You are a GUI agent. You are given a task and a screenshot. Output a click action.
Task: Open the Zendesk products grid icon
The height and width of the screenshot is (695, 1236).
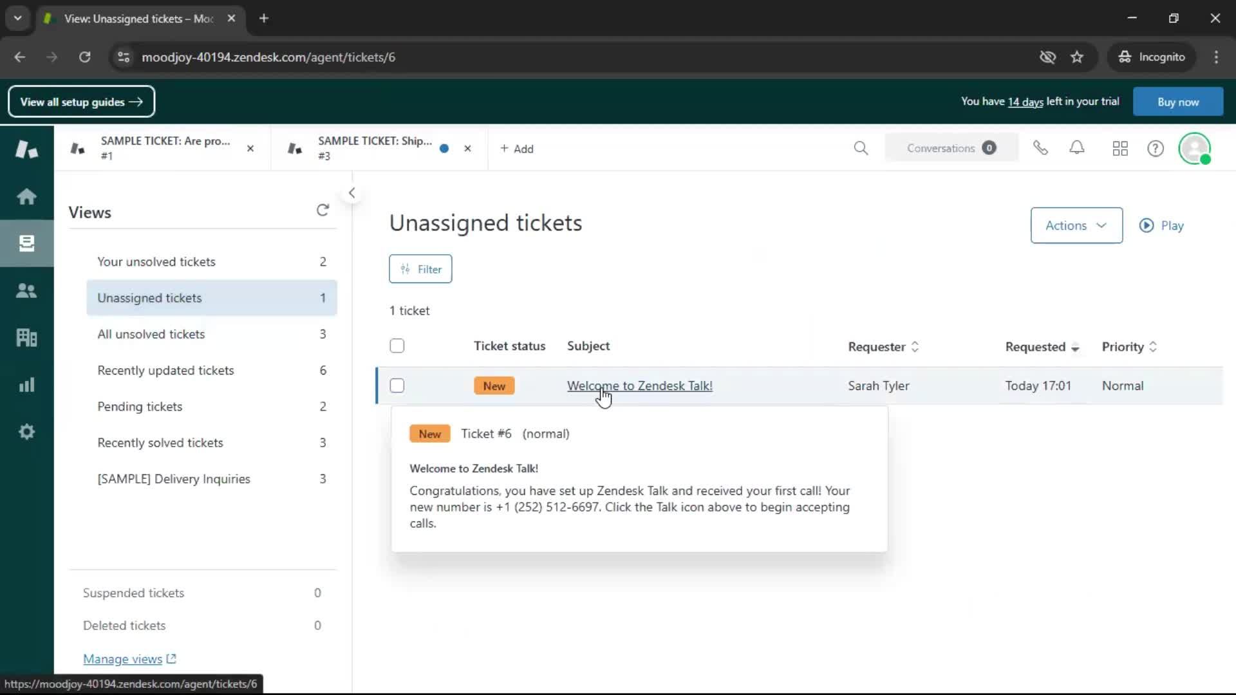1120,149
